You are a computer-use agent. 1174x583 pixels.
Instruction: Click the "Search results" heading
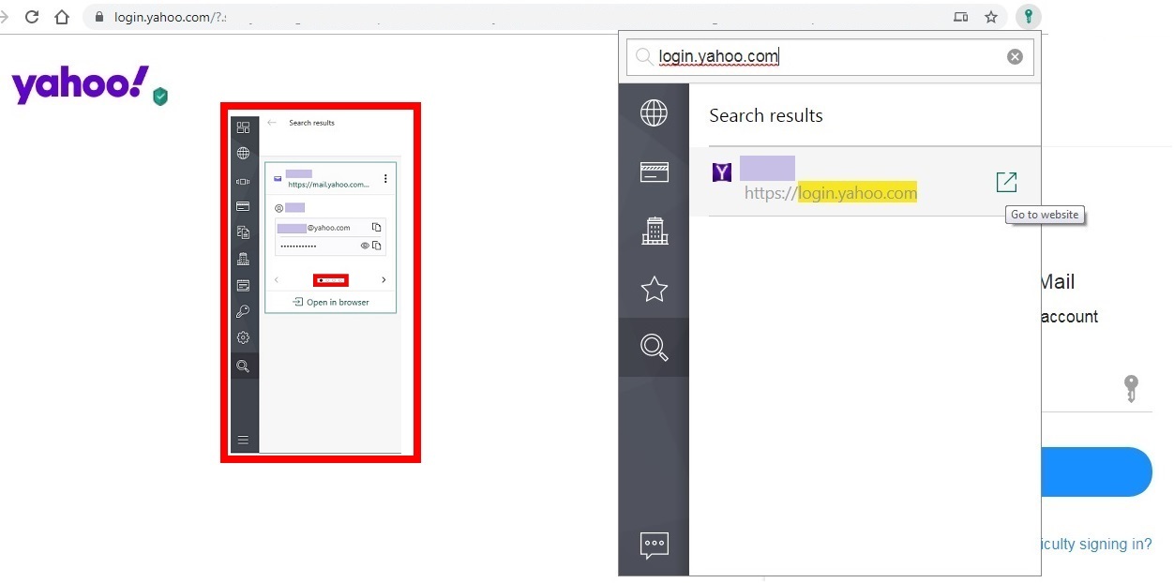point(766,115)
